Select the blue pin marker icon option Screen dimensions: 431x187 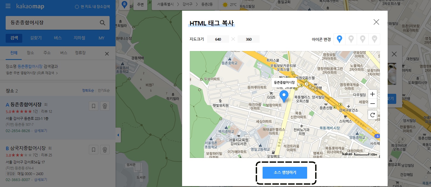pos(340,39)
